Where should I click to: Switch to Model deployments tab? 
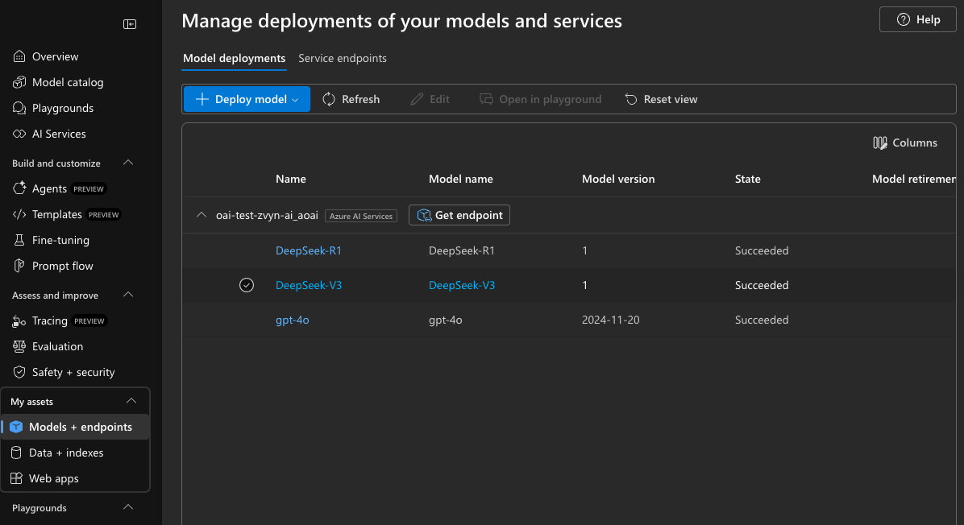(235, 58)
